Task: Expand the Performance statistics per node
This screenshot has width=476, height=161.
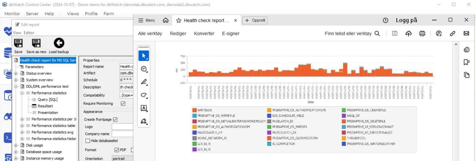Action: (22, 119)
